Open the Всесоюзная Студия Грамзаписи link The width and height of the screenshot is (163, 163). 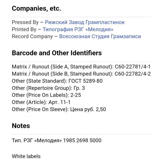coord(100,37)
